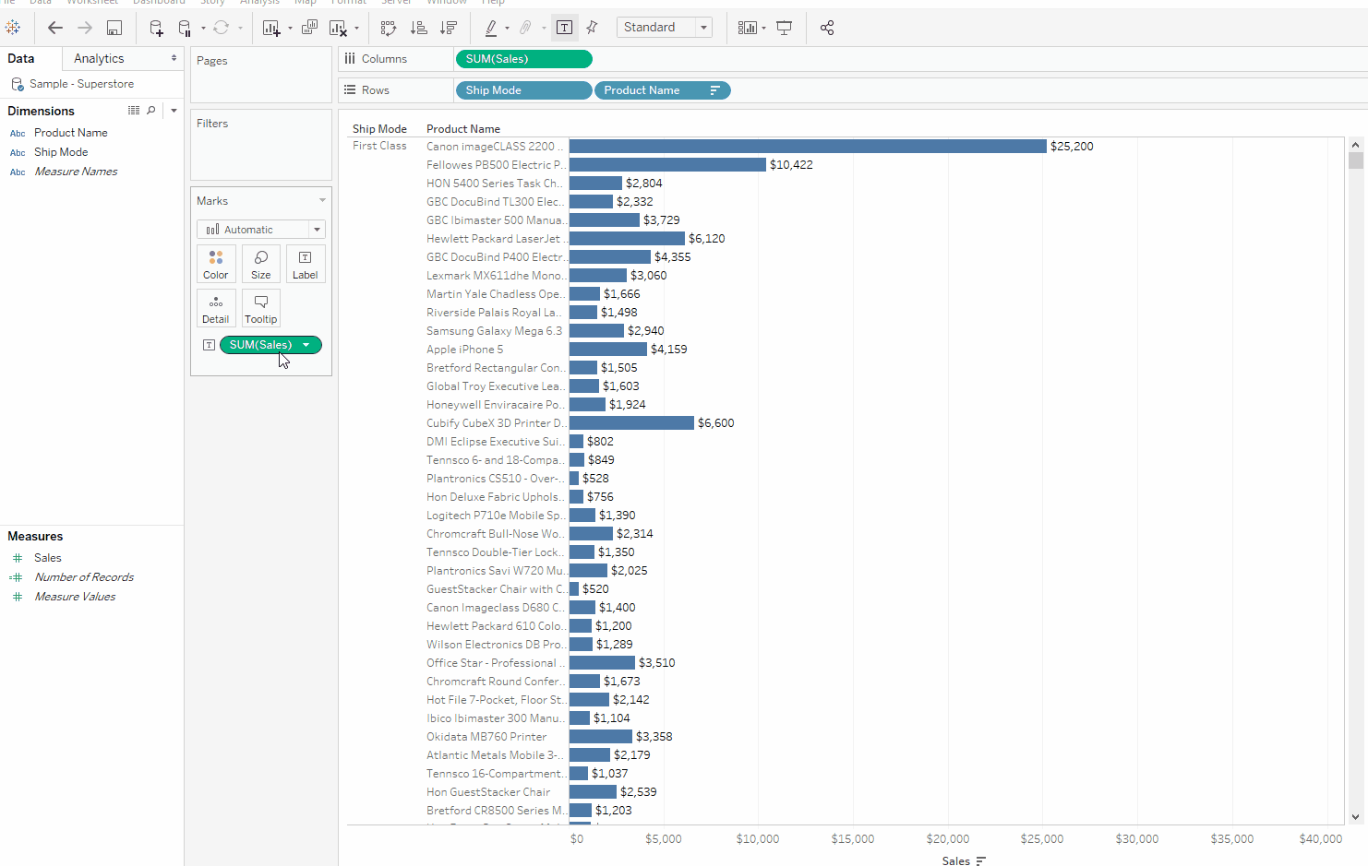Click the Undo arrow
Screen dimensions: 1368x866
click(x=54, y=28)
